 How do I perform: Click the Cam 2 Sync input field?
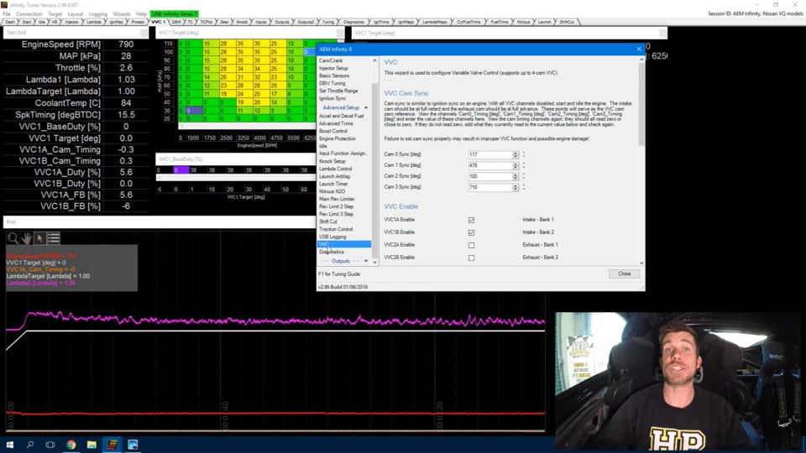[489, 176]
